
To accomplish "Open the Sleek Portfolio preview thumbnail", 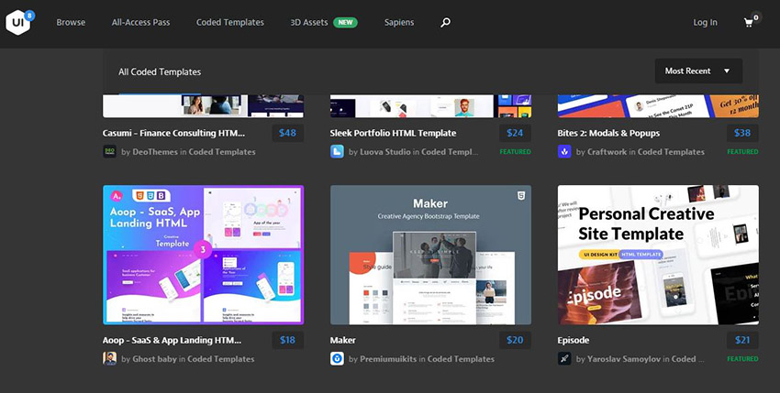I will tap(430, 106).
